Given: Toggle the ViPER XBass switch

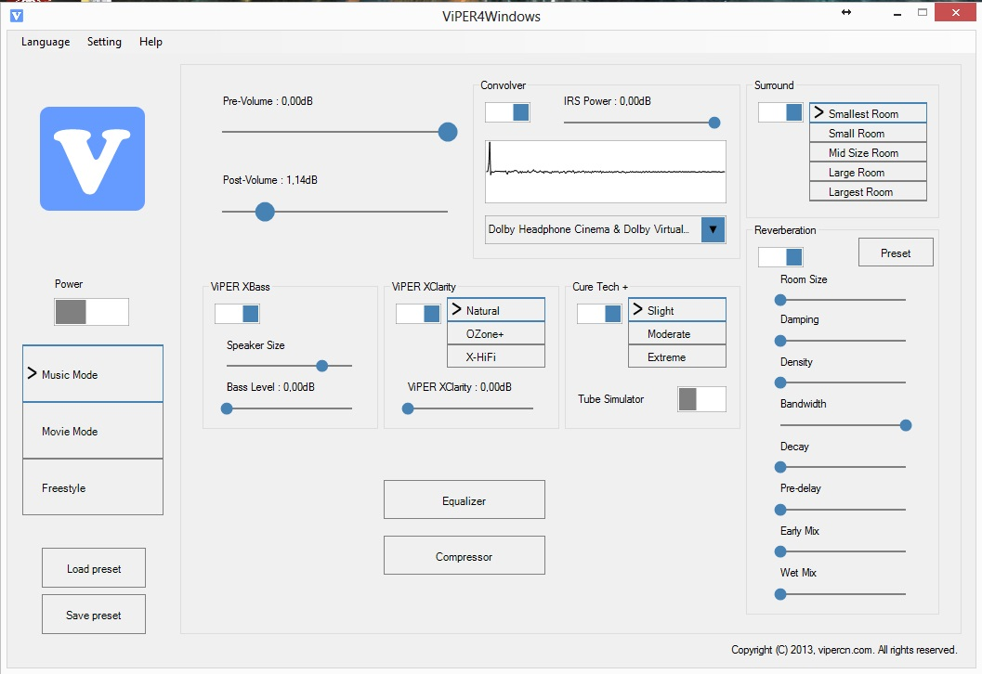Looking at the screenshot, I should point(237,314).
